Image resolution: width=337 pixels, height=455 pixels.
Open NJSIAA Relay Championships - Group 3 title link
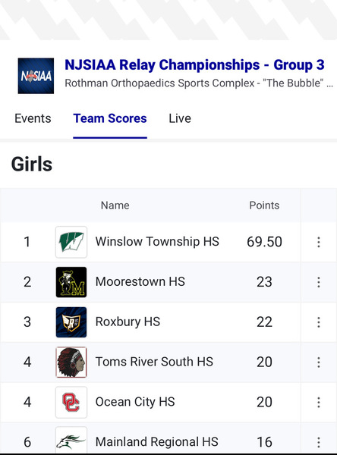pos(194,64)
